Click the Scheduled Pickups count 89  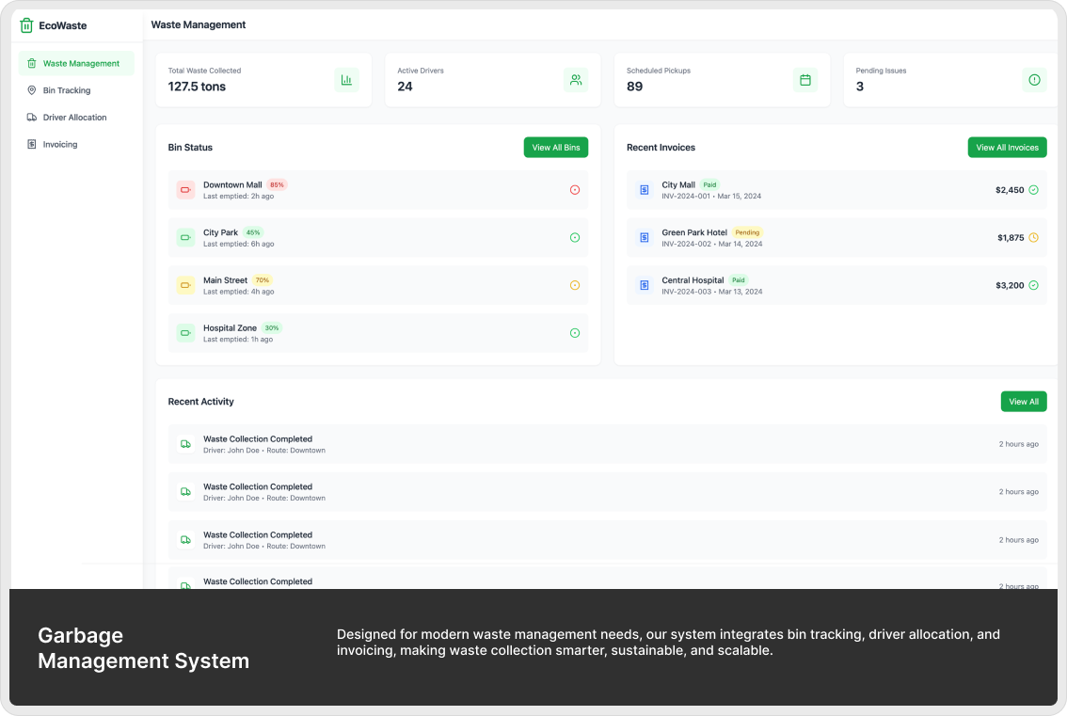(x=634, y=87)
